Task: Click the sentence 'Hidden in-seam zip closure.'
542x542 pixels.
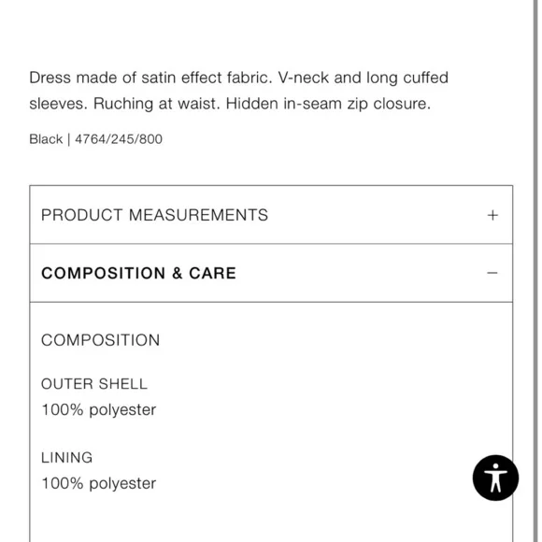Action: [x=328, y=104]
